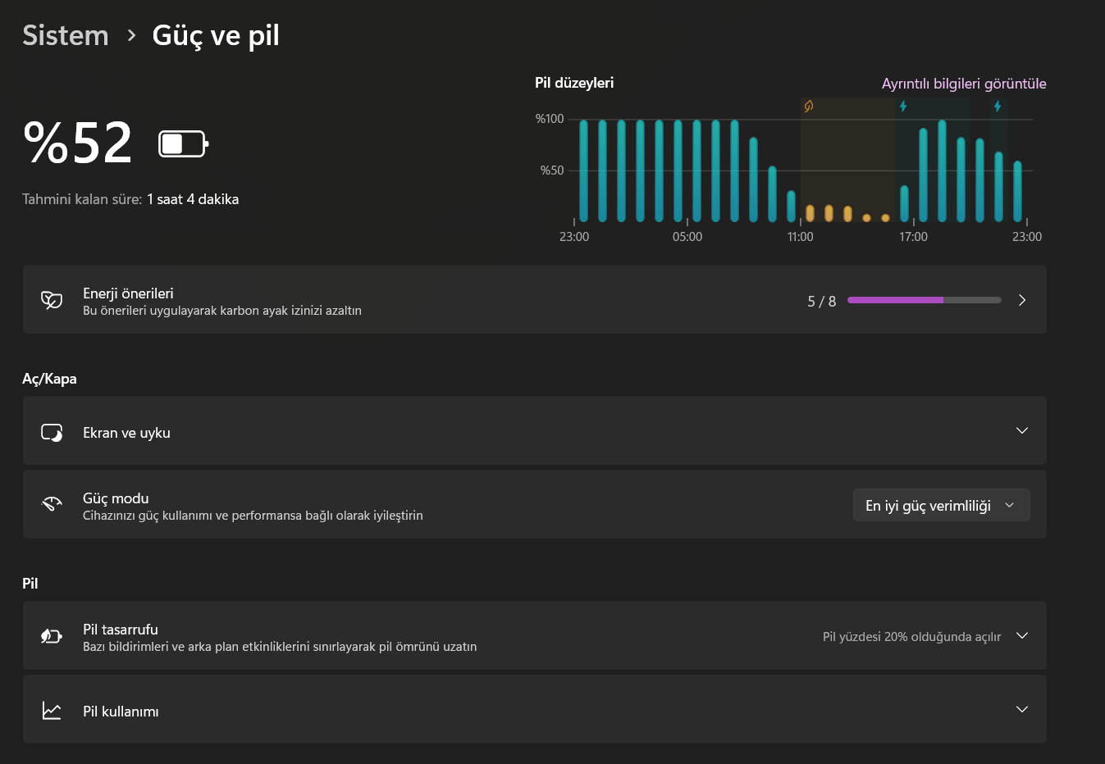Open Ayrıntılı bilgileri görüntüle link
Screen dimensions: 1105x764
coord(963,84)
